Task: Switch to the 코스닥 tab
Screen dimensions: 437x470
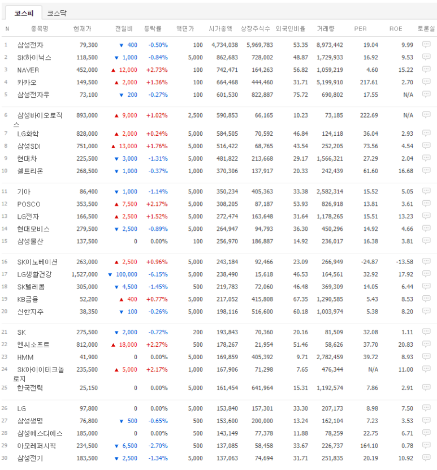Action: pyautogui.click(x=57, y=13)
